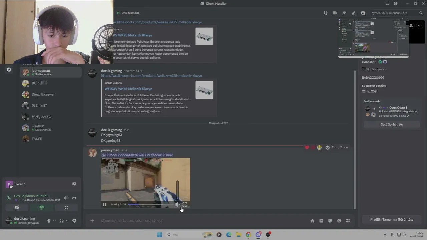The height and width of the screenshot is (240, 427).
Task: Disconnect from the voice channel
Action: tap(74, 198)
